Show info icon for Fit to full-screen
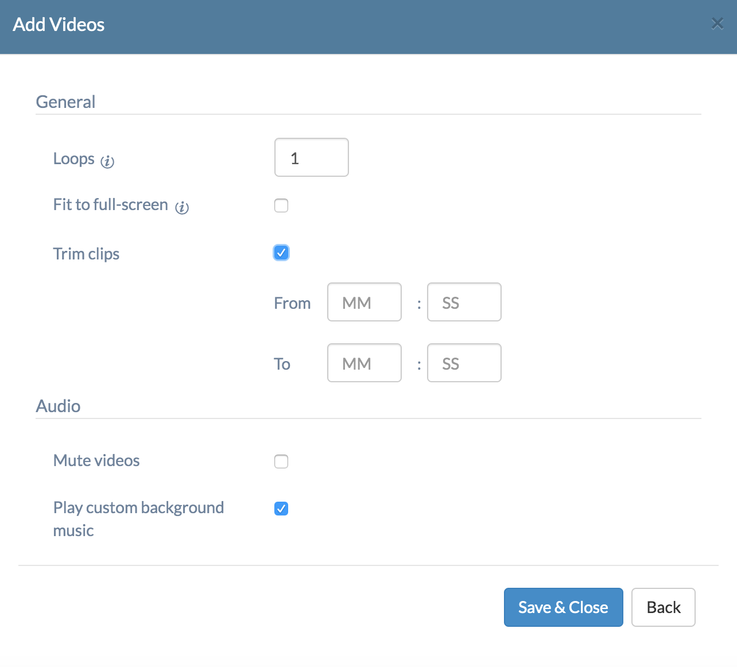737x667 pixels. click(x=182, y=208)
